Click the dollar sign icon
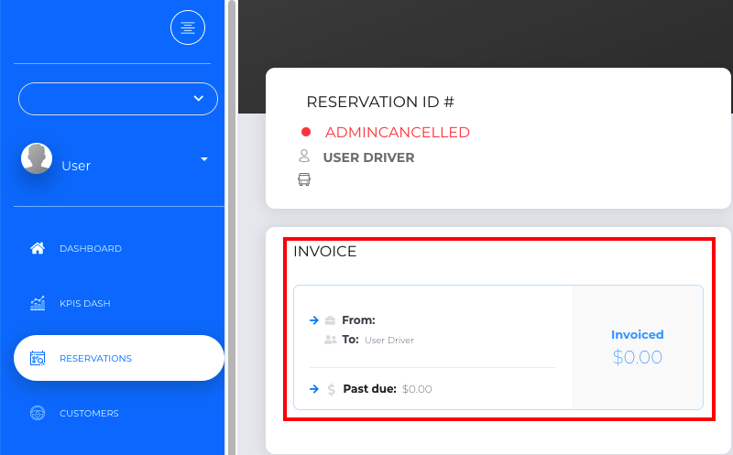 coord(331,389)
